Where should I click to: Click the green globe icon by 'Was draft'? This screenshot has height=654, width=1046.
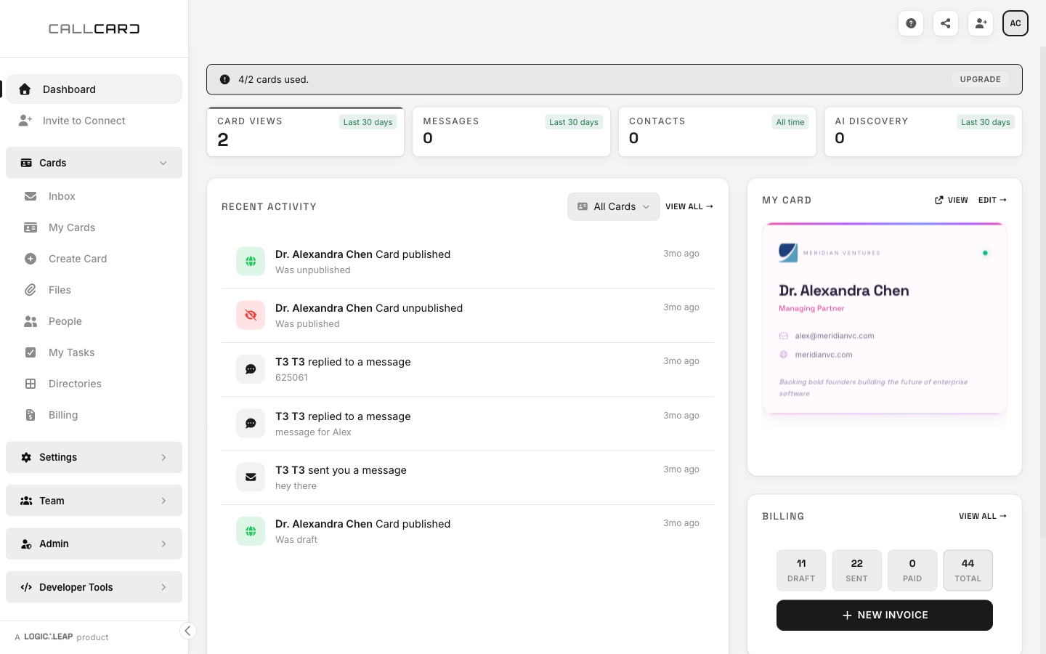coord(251,531)
